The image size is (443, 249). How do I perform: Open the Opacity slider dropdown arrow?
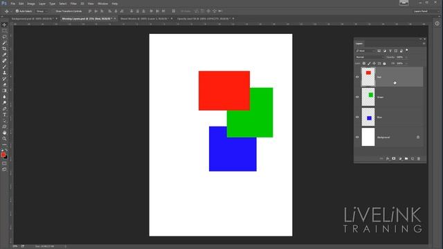(406, 57)
